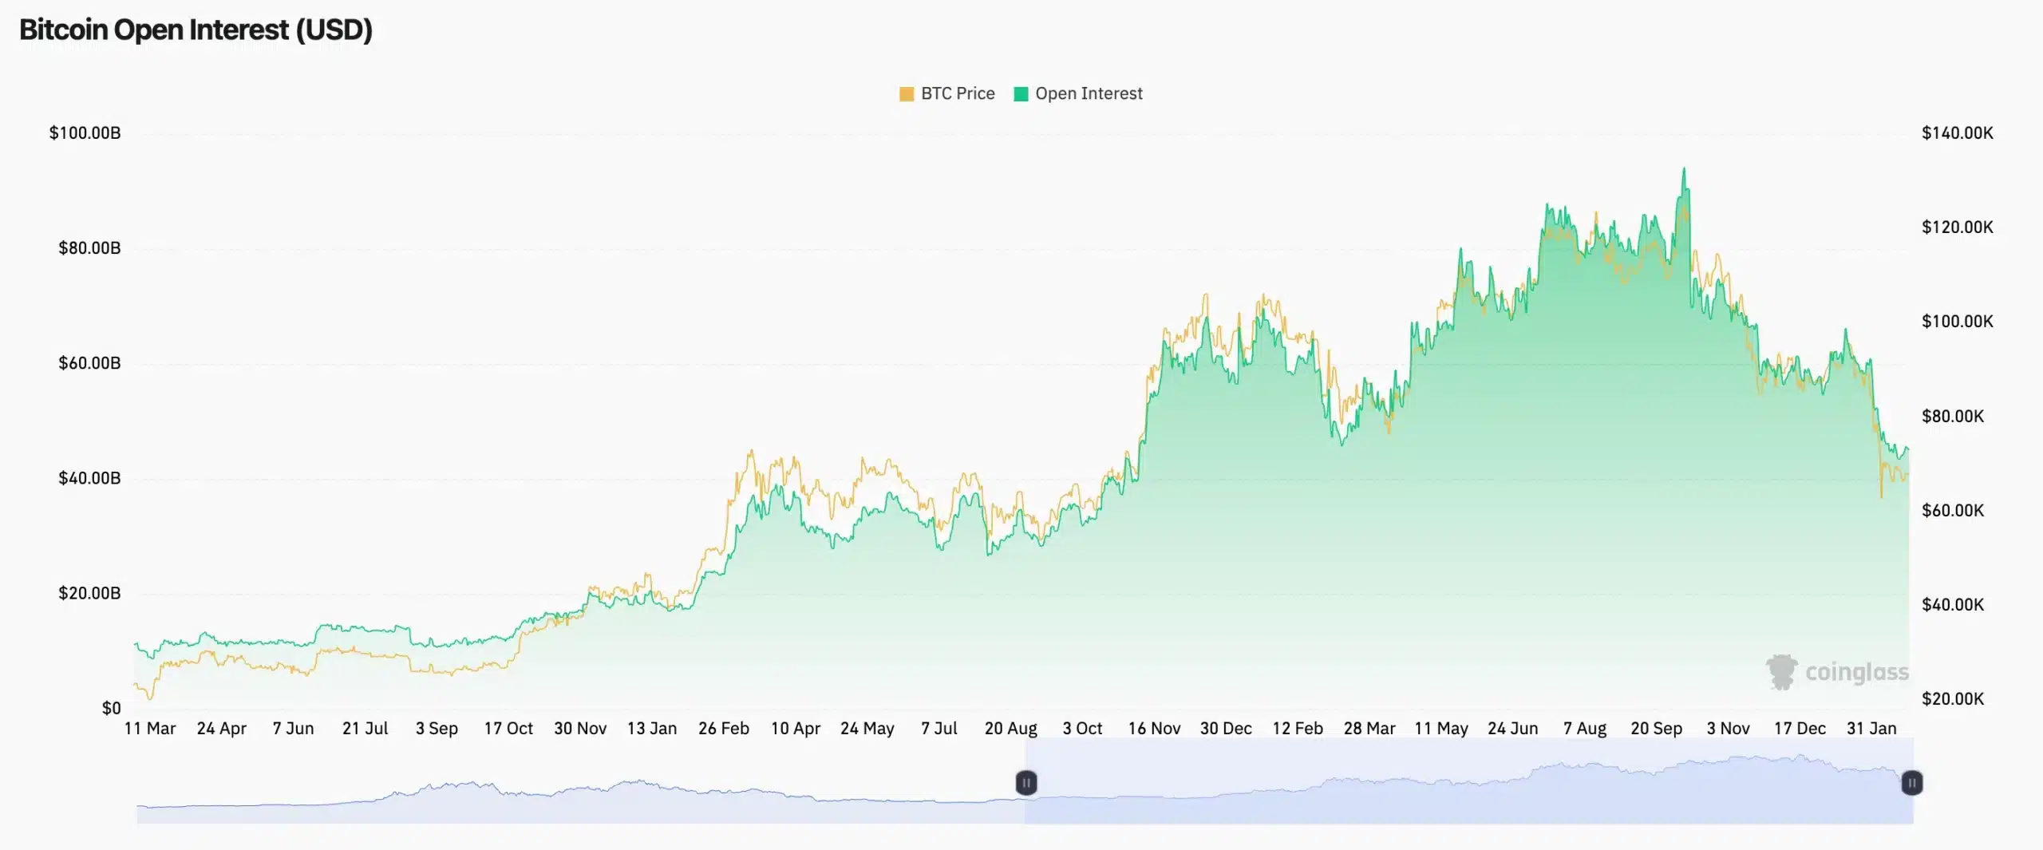Toggle the BTC Price series label
The image size is (2043, 850).
[x=958, y=93]
